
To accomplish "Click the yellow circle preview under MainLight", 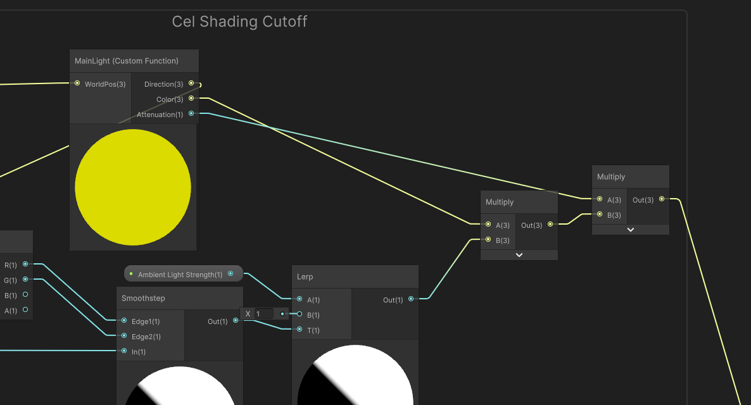I will click(133, 187).
